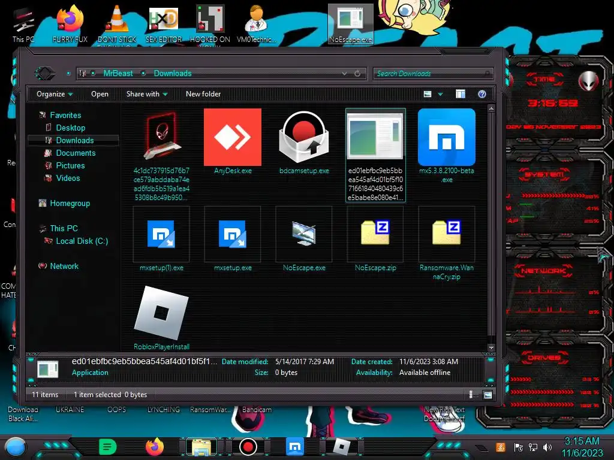Select Favorites in the navigation pane
Viewport: 614px width, 460px height.
point(65,115)
